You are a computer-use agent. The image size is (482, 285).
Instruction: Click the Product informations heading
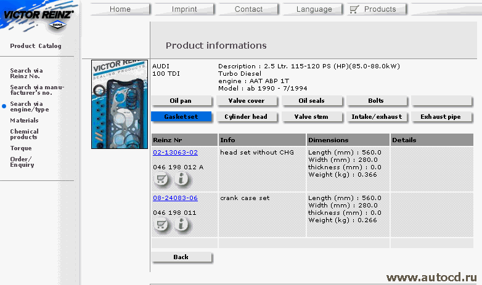216,46
